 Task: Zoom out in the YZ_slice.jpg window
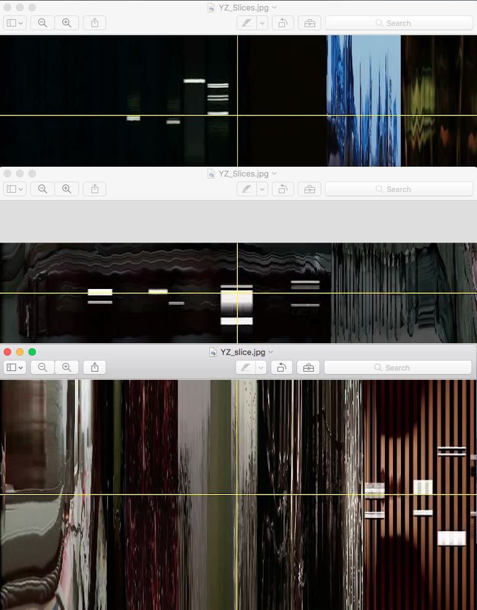click(x=43, y=367)
